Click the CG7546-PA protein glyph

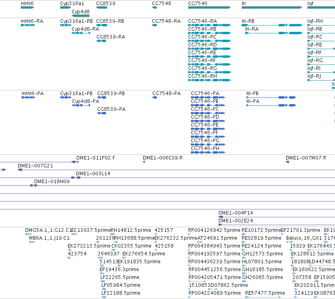(208, 97)
